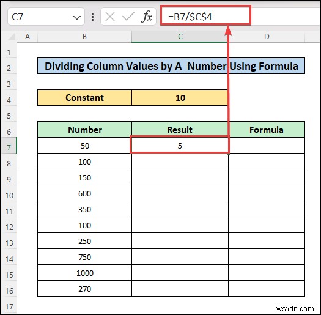Select column D header
Viewport: 321px width, 315px height.
pos(267,37)
